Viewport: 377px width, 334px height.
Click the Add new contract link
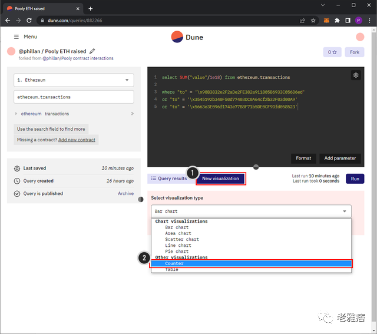77,140
